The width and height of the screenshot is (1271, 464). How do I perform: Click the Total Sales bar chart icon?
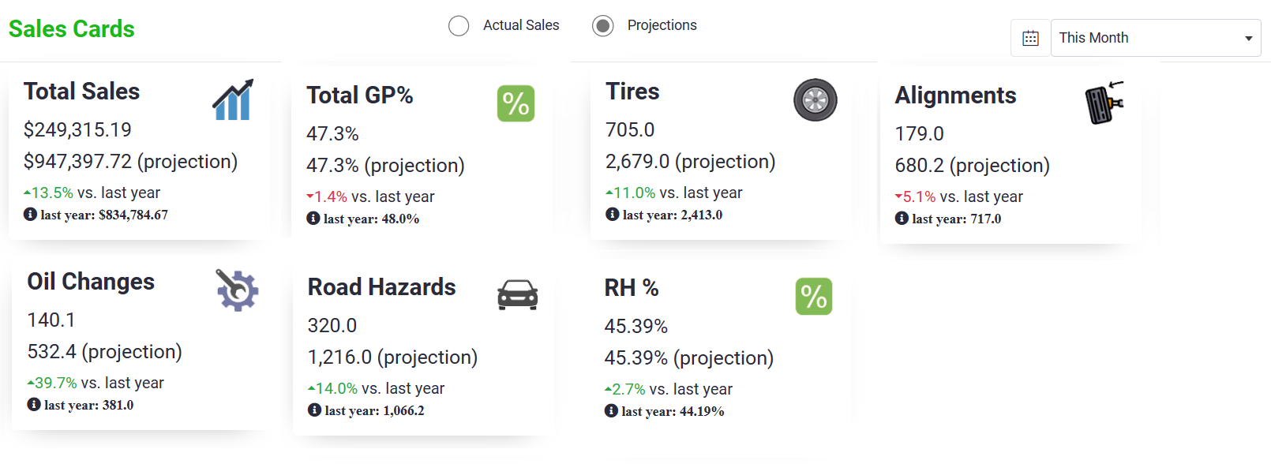point(233,99)
